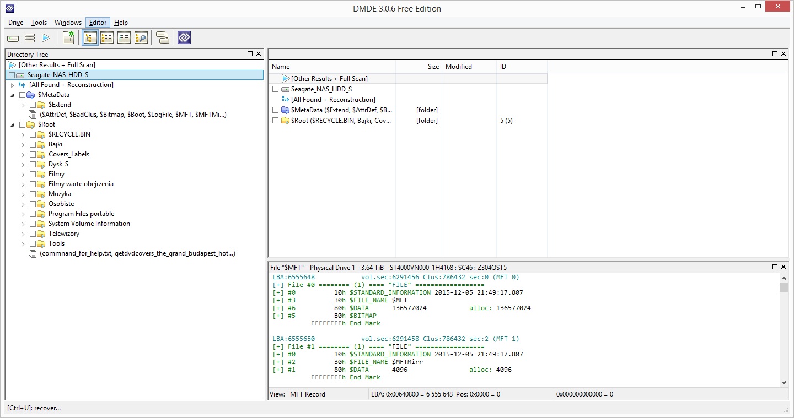Check the $MetaData checkbox in Directory Tree

point(23,95)
